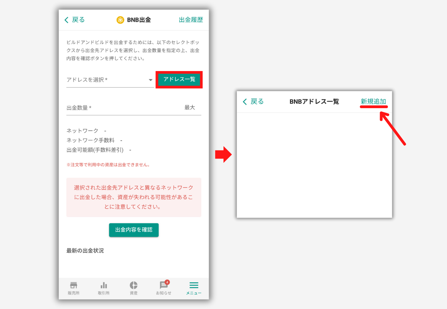Click the back chevron on BNB出金 screen
Screen dimensions: 447x309
point(66,20)
